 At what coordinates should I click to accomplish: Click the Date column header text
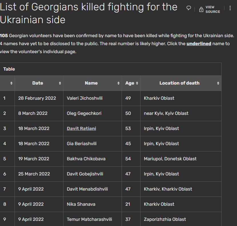(x=38, y=83)
